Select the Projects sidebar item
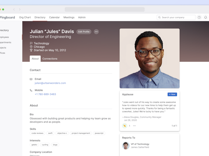 point(3,47)
